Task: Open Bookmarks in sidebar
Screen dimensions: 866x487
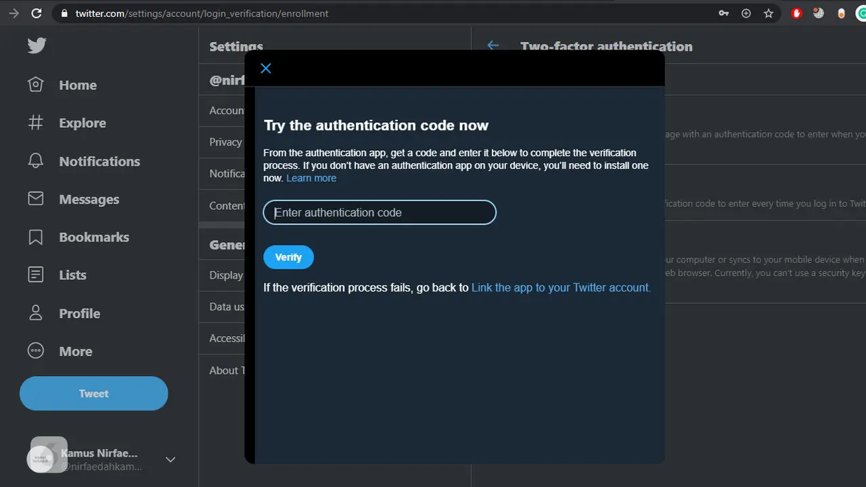Action: (78, 237)
